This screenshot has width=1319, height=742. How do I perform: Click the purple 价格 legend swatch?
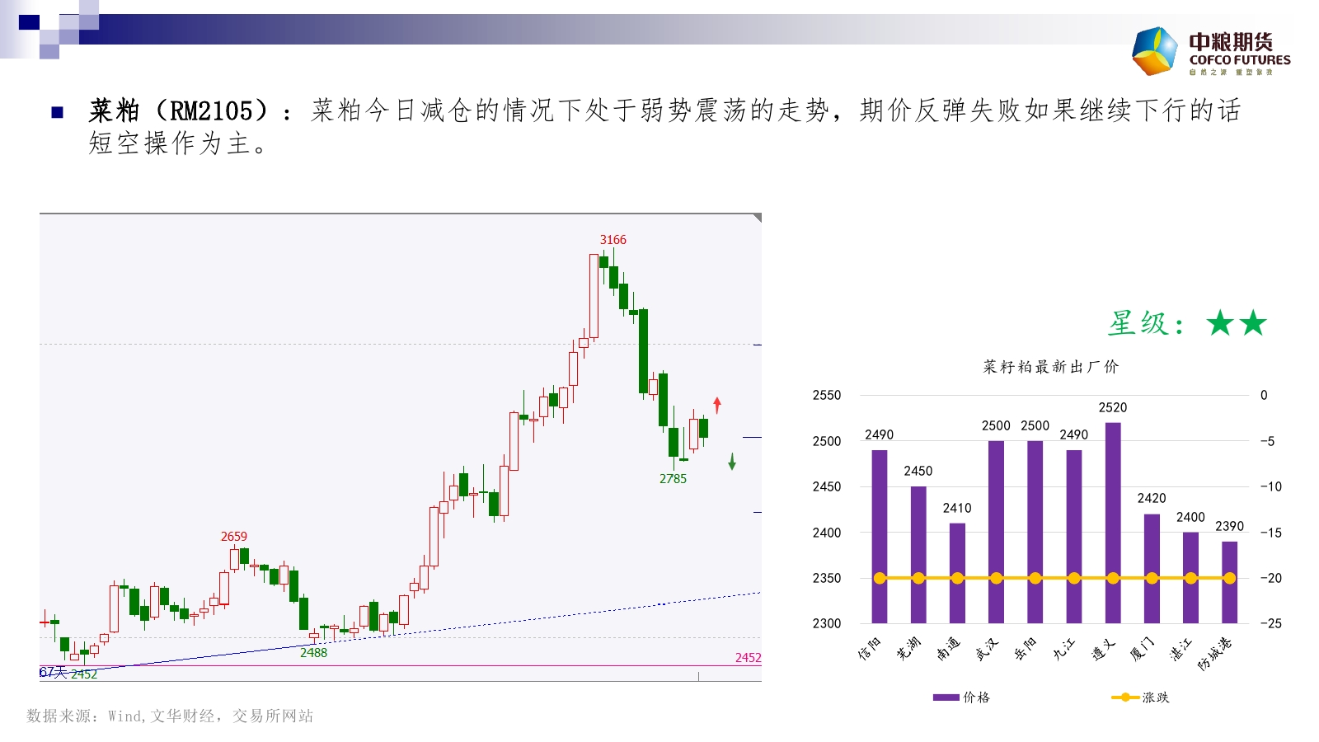(x=946, y=697)
